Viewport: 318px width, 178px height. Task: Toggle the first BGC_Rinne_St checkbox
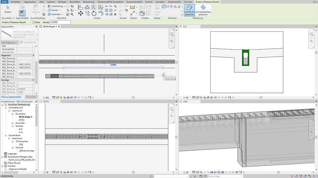[x=19, y=58]
